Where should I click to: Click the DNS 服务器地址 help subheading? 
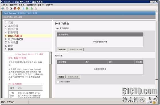tap(15, 84)
